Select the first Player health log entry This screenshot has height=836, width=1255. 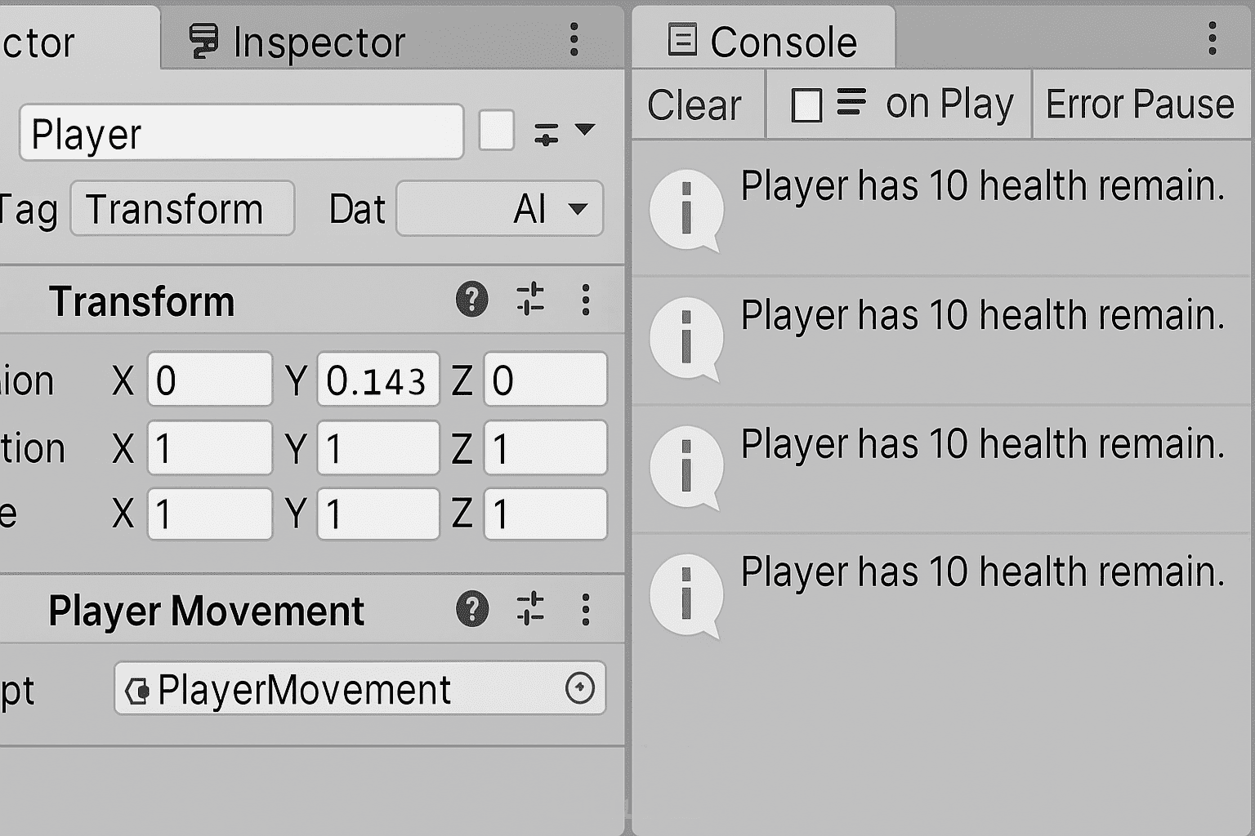coord(940,209)
